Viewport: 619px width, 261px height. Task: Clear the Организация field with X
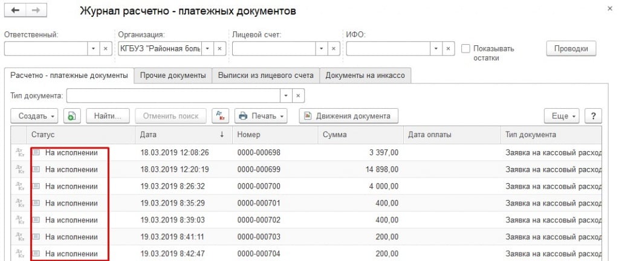pyautogui.click(x=220, y=48)
